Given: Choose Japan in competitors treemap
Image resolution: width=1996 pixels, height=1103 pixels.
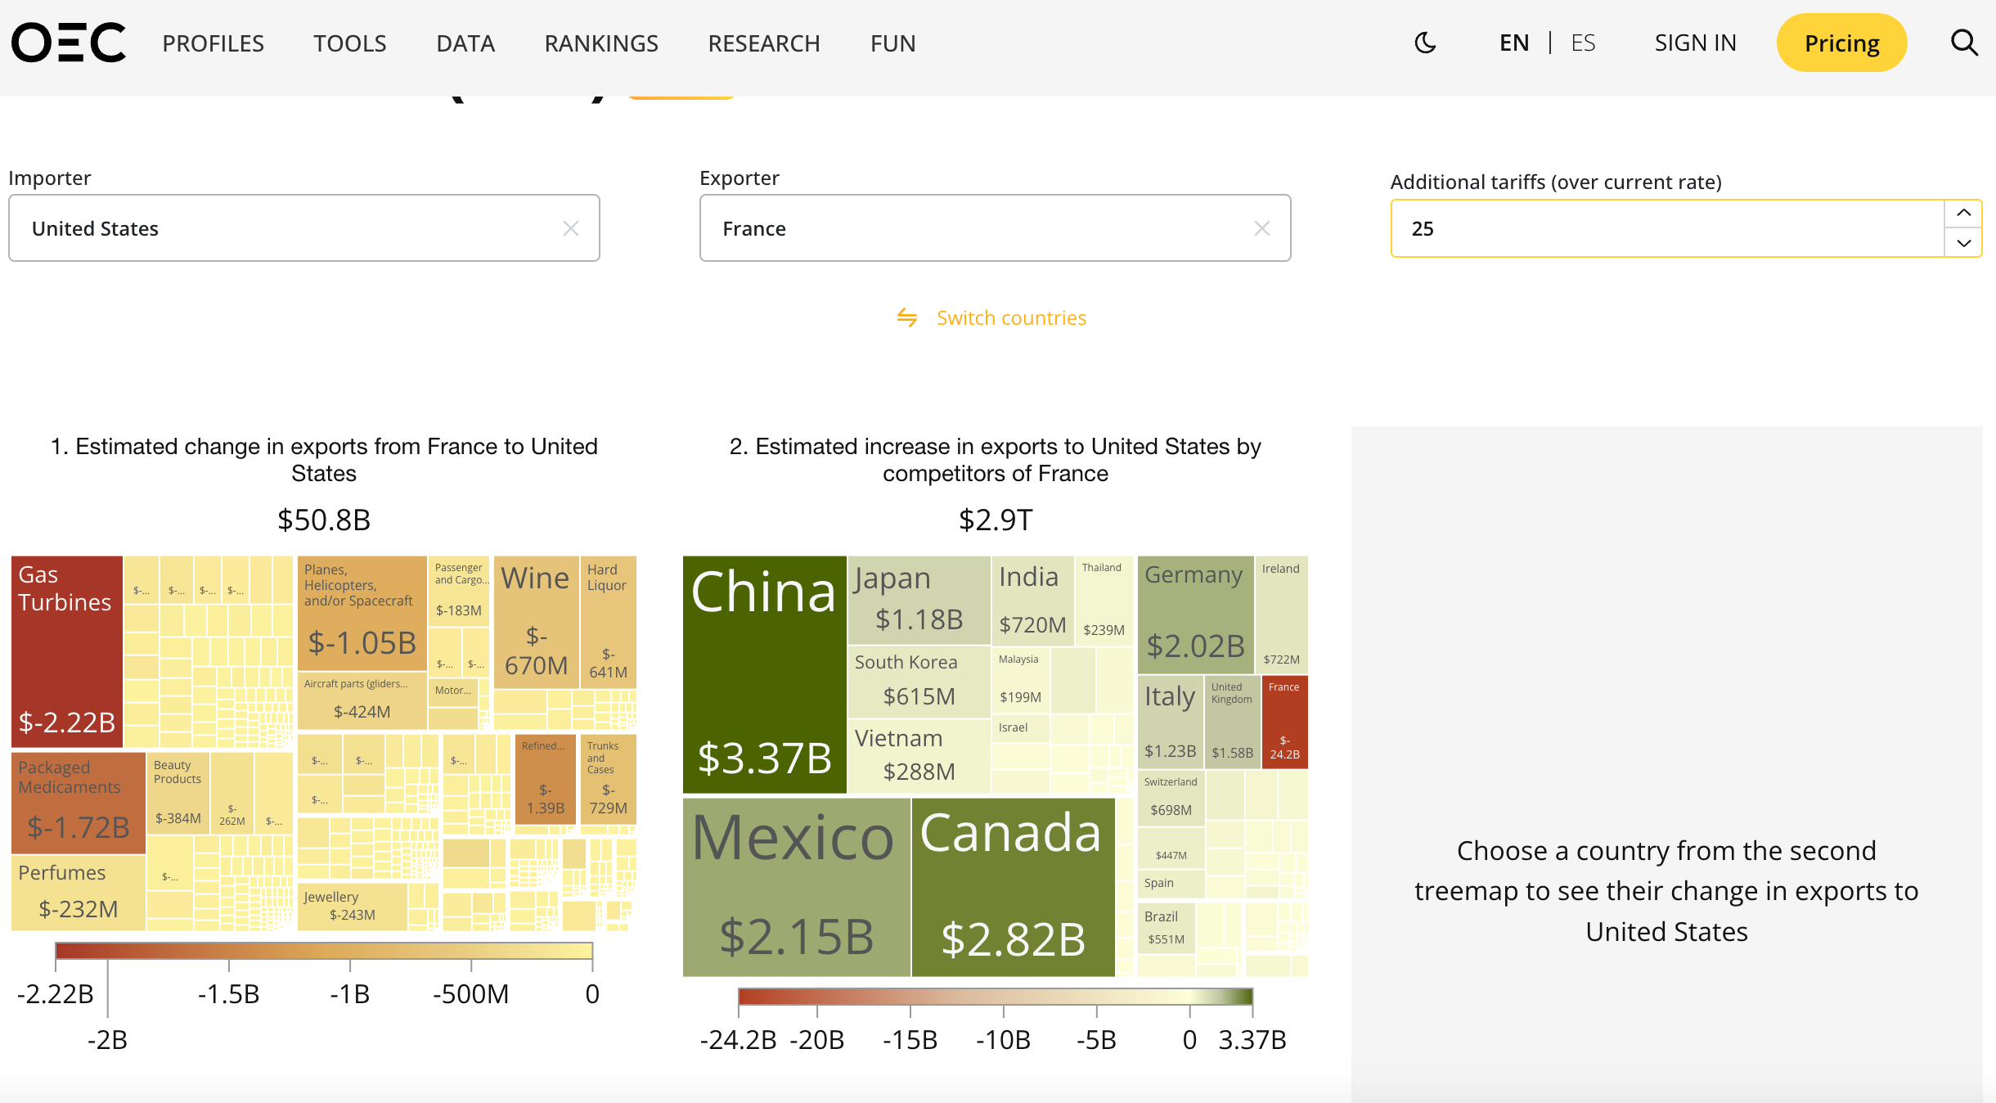Looking at the screenshot, I should click(x=919, y=600).
